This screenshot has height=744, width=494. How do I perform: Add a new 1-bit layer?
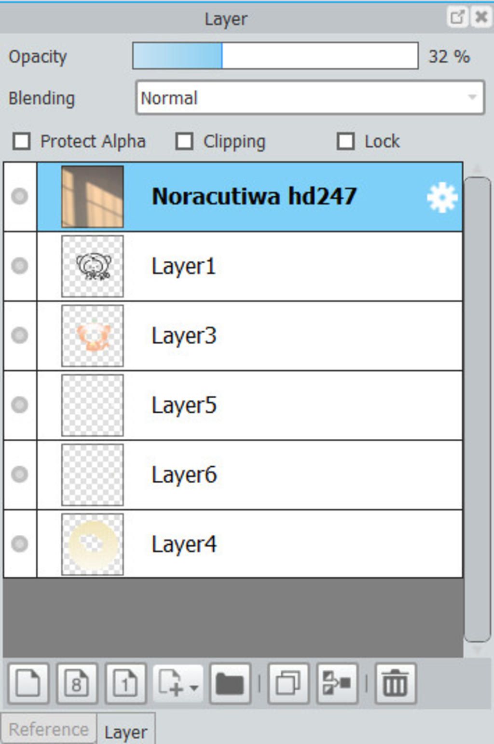point(125,683)
